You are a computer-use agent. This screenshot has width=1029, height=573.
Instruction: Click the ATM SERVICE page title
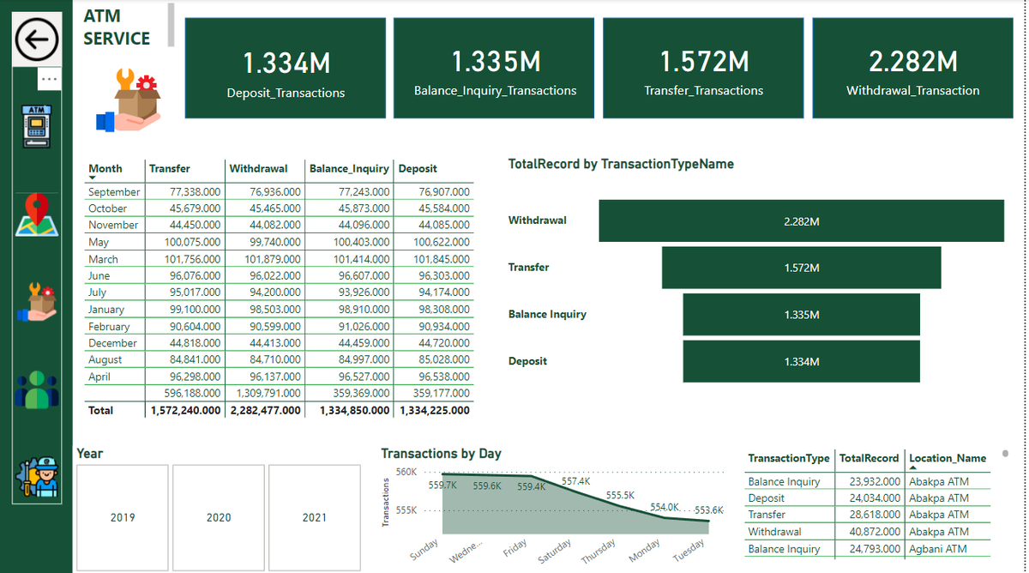click(x=117, y=27)
